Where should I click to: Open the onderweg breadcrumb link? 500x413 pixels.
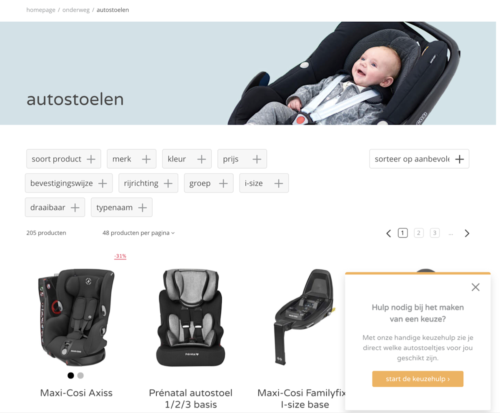(76, 10)
